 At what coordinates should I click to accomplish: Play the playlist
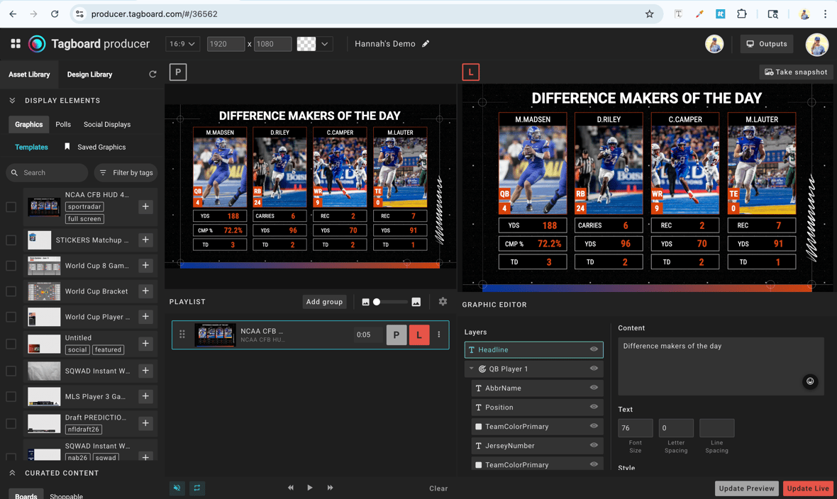click(309, 488)
